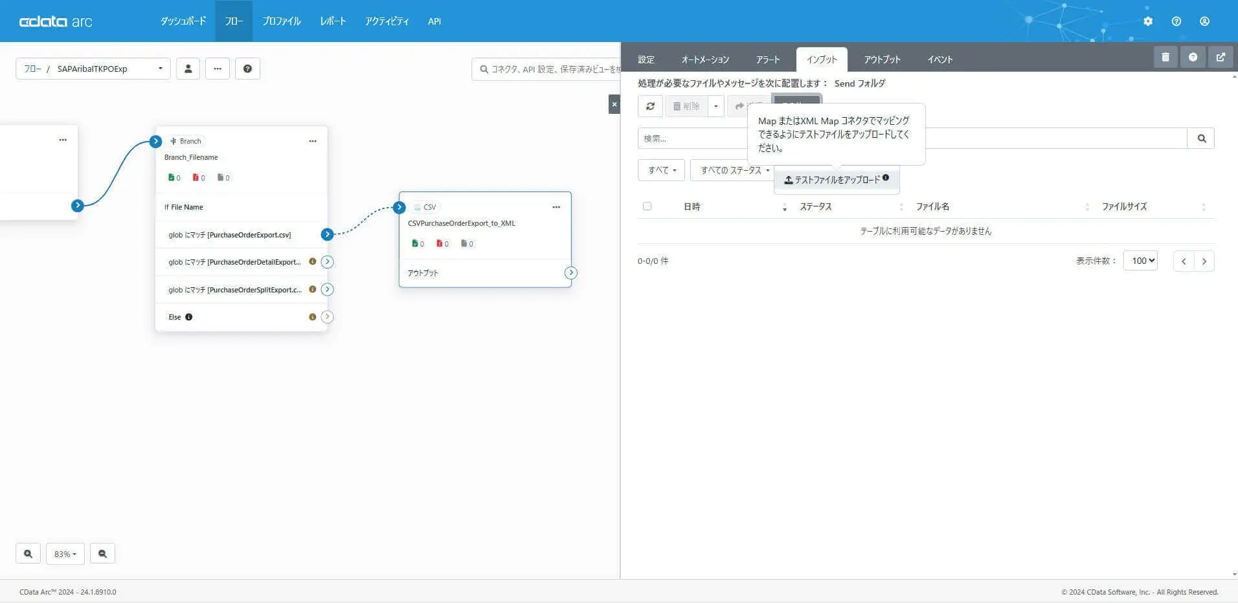Open the Branch_Filename connector options menu

[313, 141]
